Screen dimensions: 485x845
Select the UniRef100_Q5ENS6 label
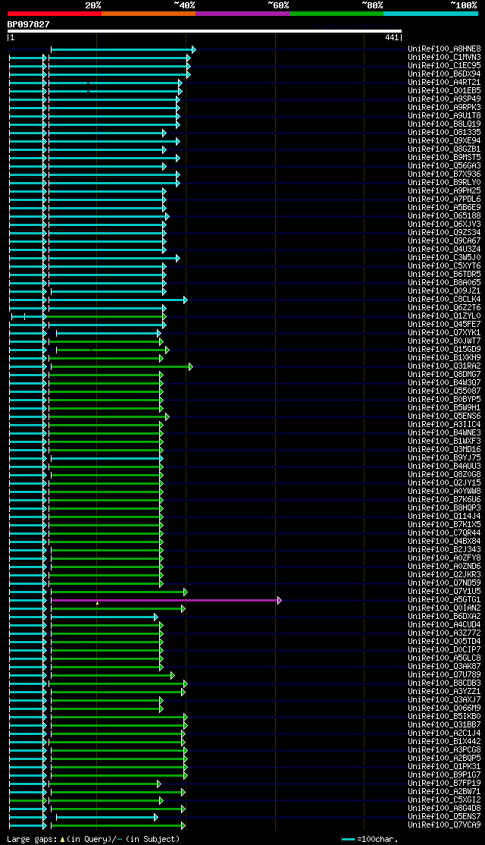(x=445, y=416)
